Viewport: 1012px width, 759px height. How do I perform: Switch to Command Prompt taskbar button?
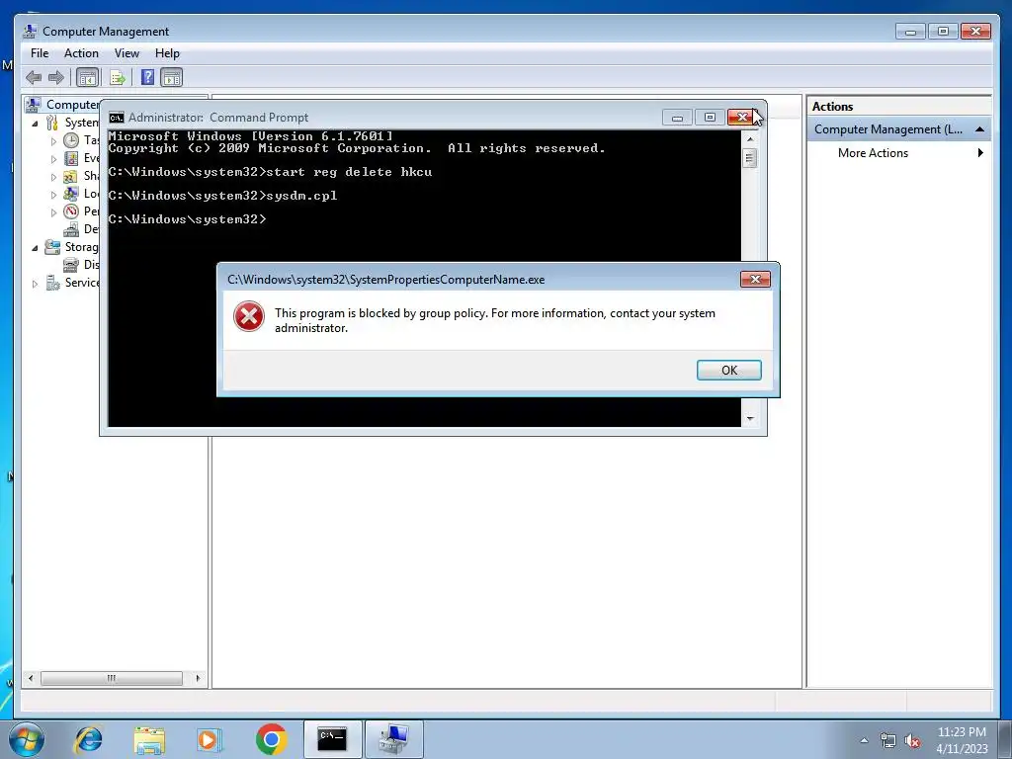pos(332,739)
